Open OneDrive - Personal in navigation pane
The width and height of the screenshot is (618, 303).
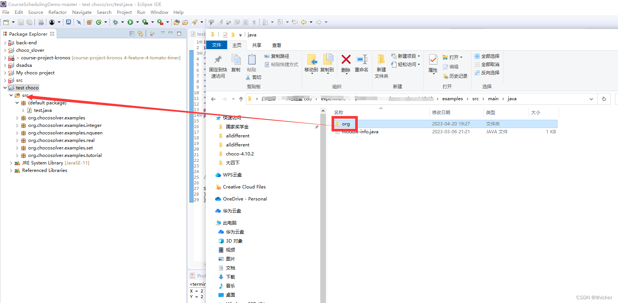pyautogui.click(x=245, y=199)
